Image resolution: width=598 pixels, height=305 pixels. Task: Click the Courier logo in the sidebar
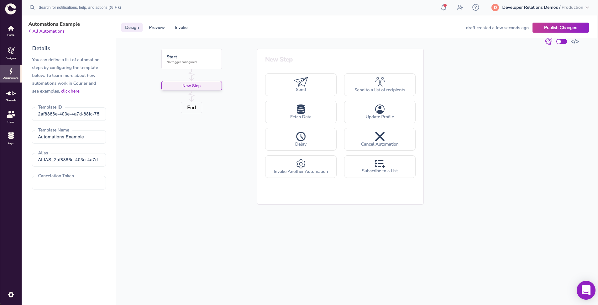(11, 9)
